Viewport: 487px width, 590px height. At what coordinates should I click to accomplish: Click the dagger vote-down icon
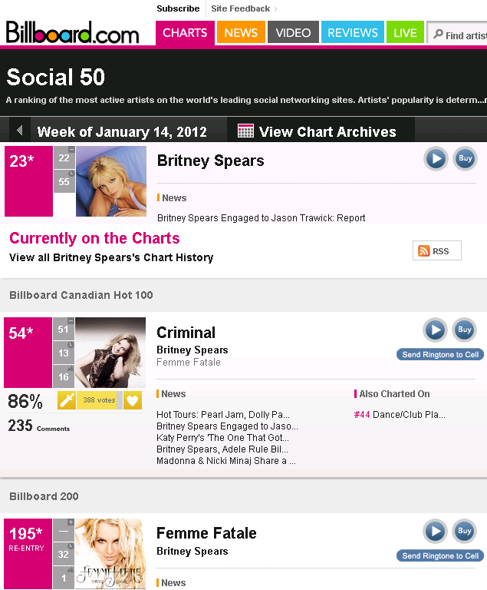(66, 400)
